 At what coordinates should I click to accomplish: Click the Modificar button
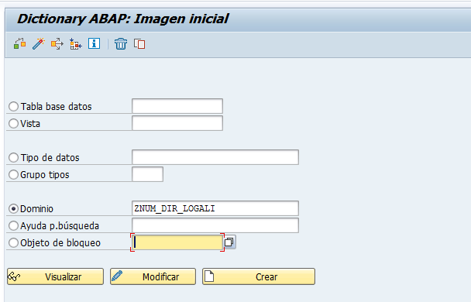(153, 276)
